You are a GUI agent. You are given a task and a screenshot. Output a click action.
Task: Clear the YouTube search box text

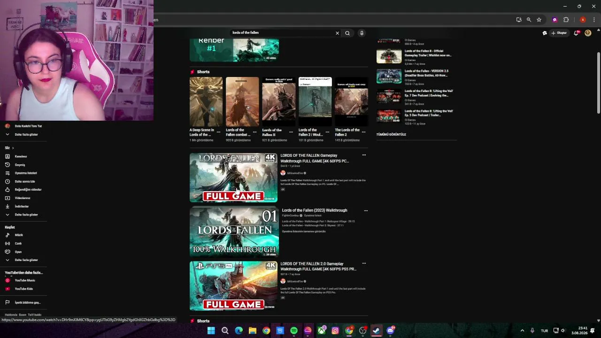point(337,33)
